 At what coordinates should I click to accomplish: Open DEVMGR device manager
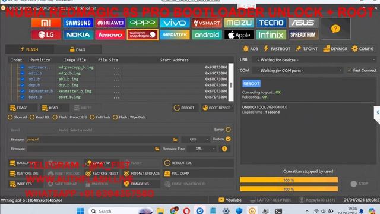(x=335, y=49)
